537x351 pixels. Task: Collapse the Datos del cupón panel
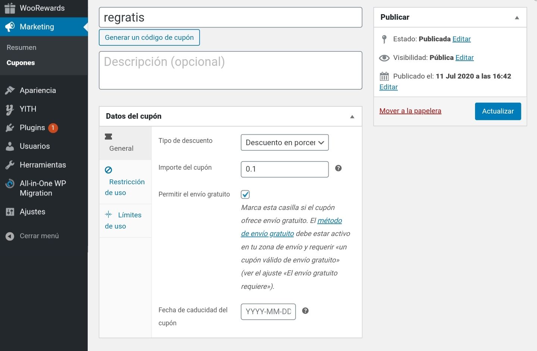(352, 117)
